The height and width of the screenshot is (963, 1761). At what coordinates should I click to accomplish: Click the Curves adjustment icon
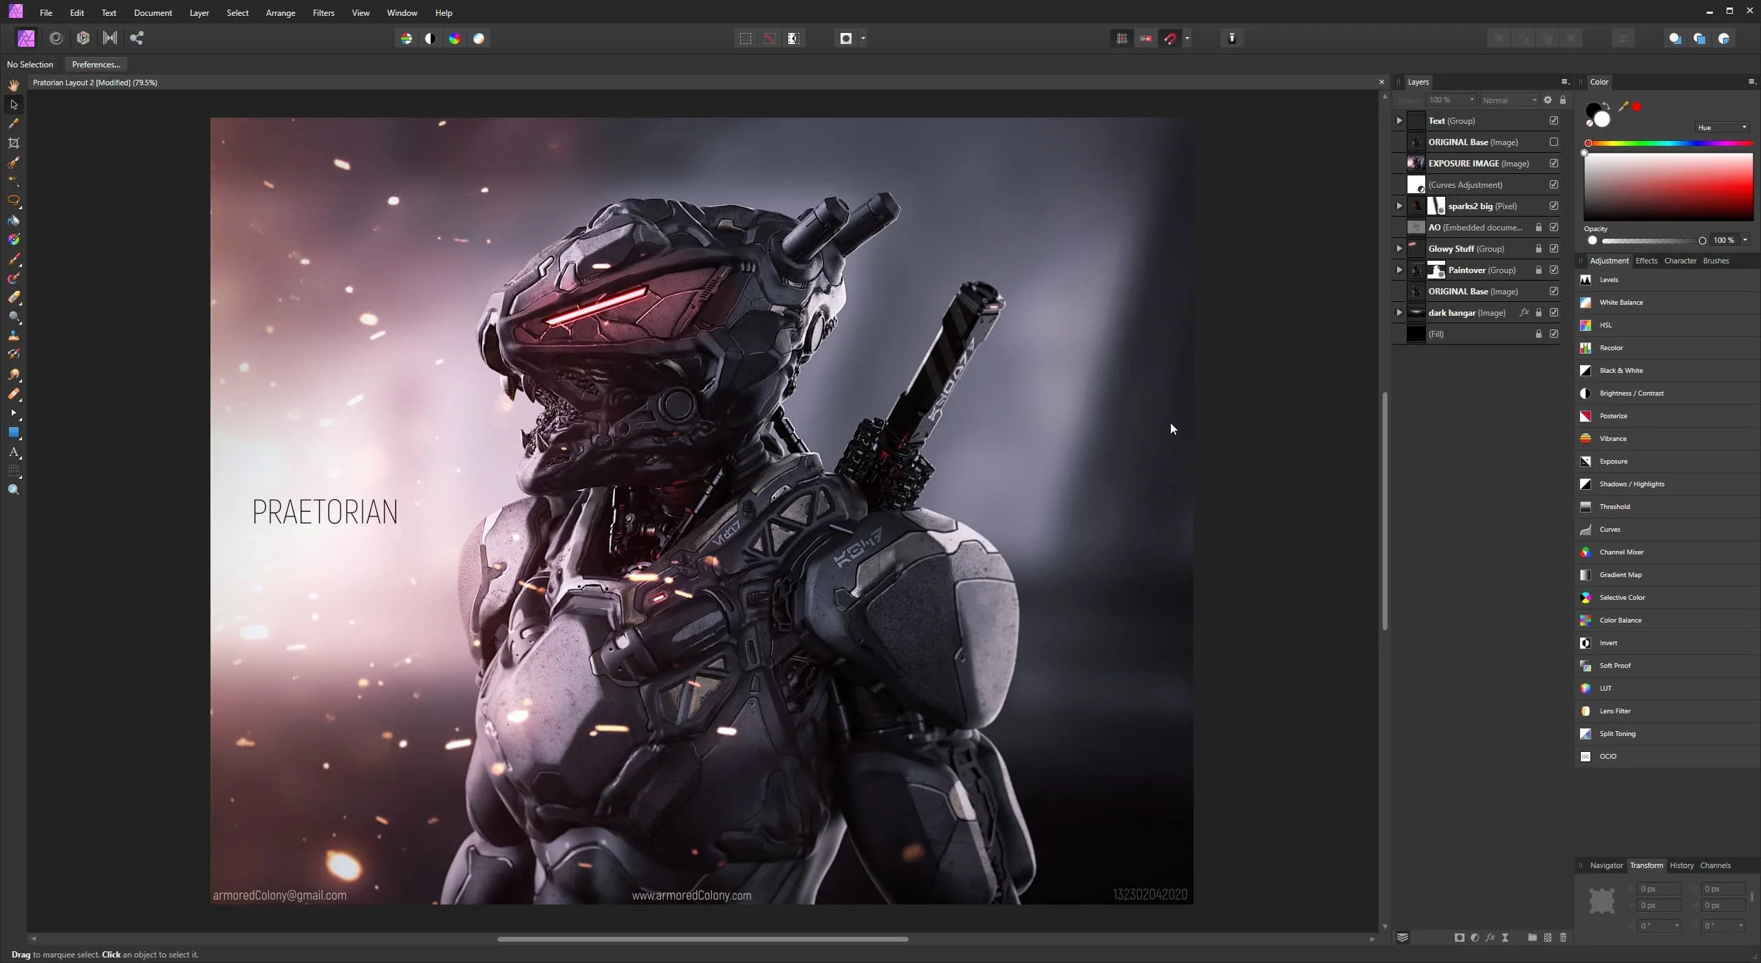1587,529
